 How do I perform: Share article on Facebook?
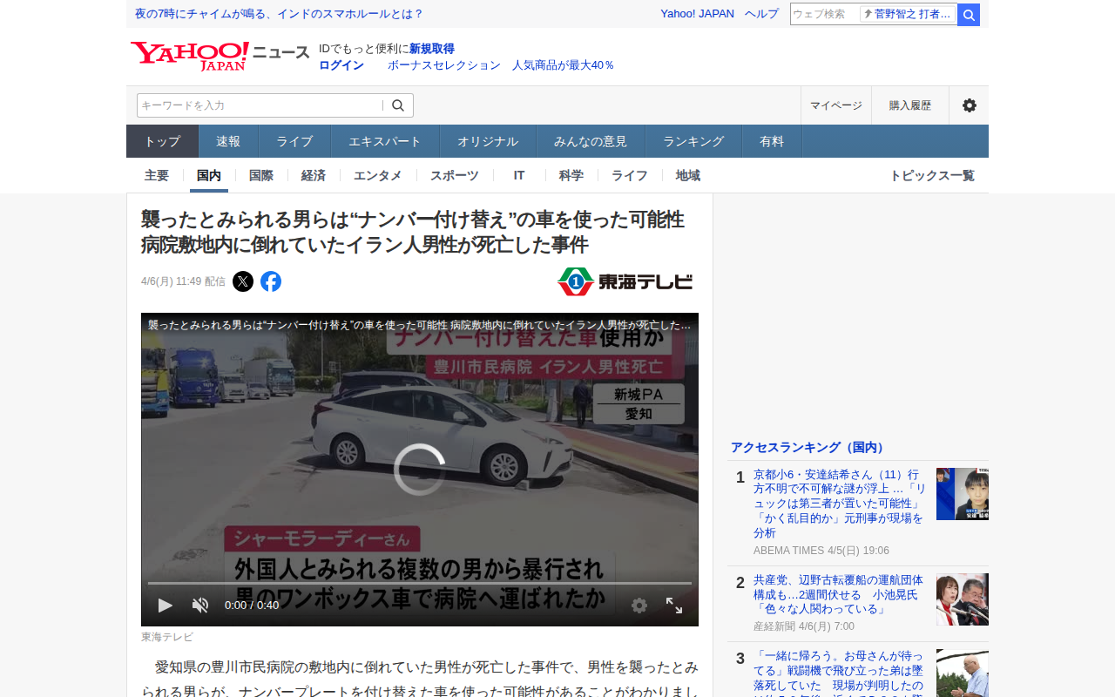271,281
